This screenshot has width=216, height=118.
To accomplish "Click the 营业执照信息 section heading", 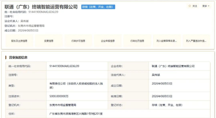I will click(x=18, y=57).
